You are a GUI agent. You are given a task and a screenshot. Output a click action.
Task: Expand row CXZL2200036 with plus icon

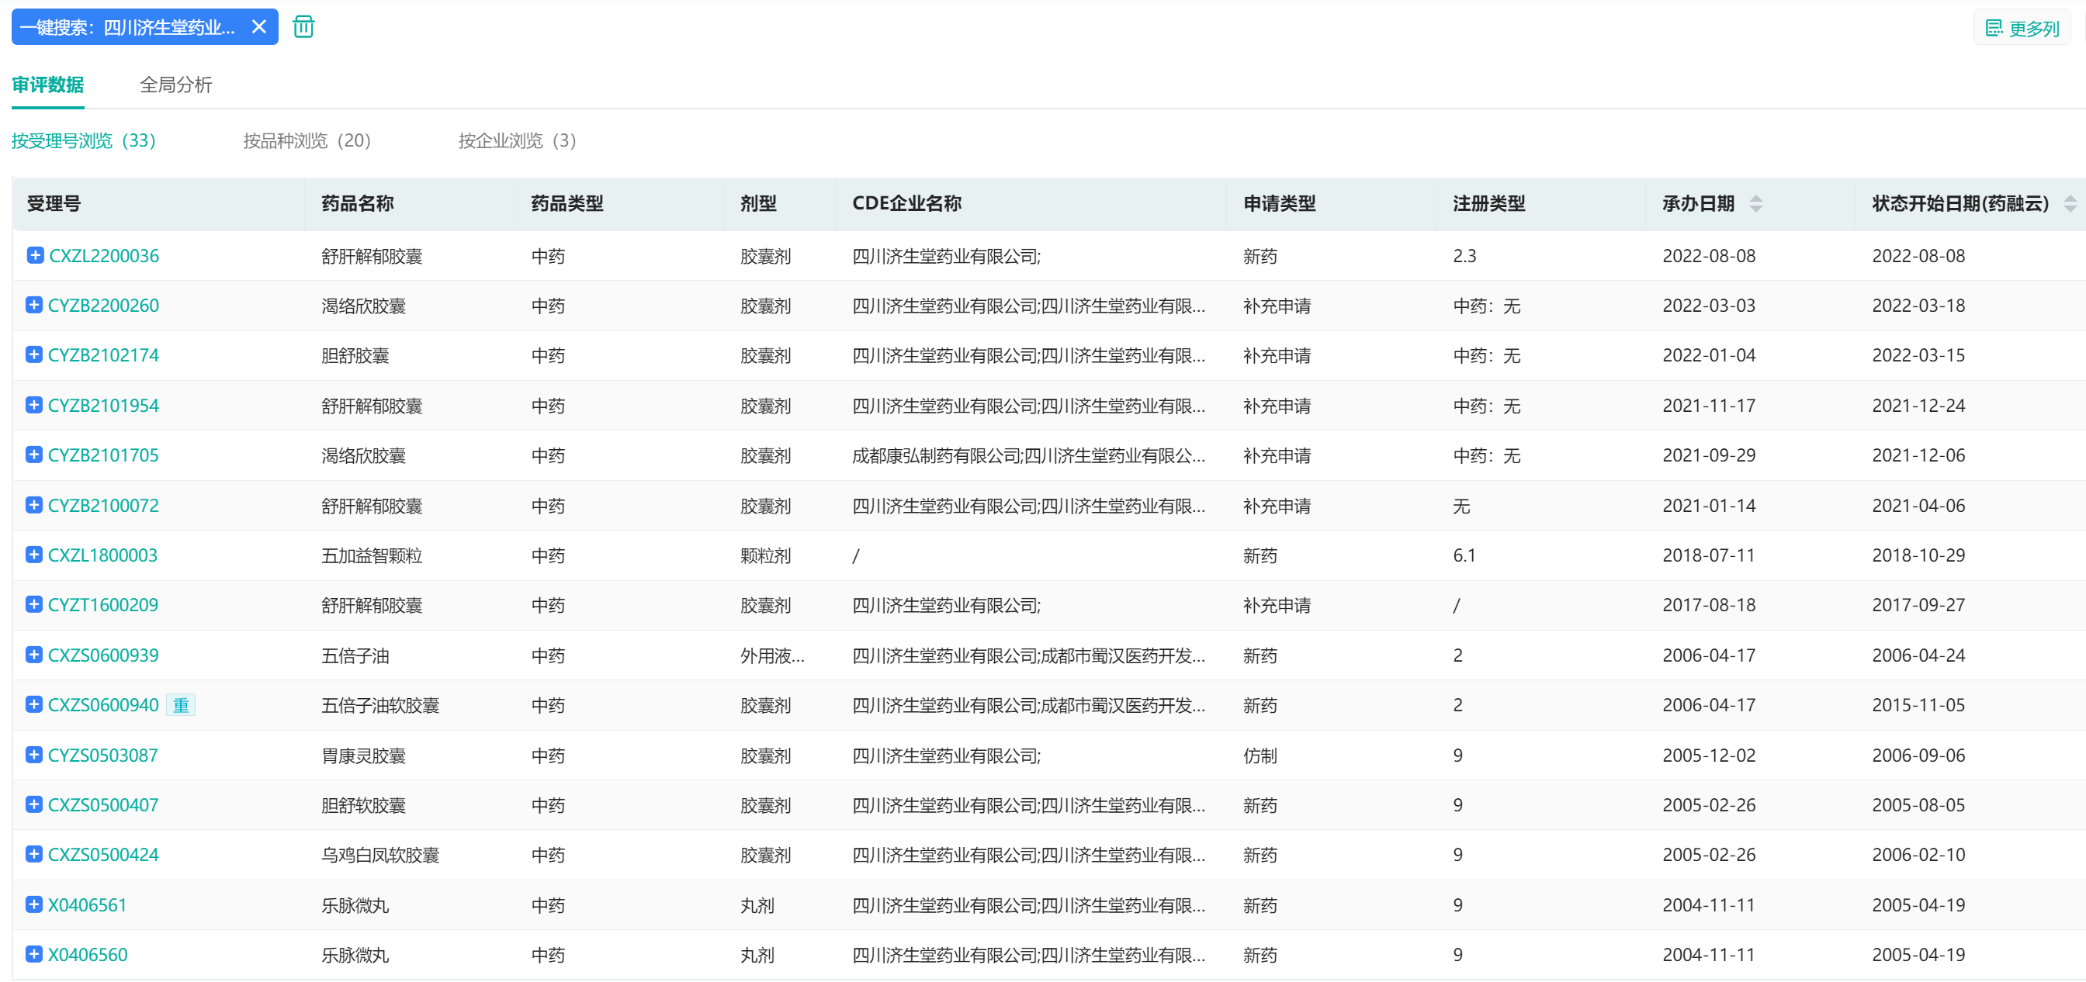point(35,255)
